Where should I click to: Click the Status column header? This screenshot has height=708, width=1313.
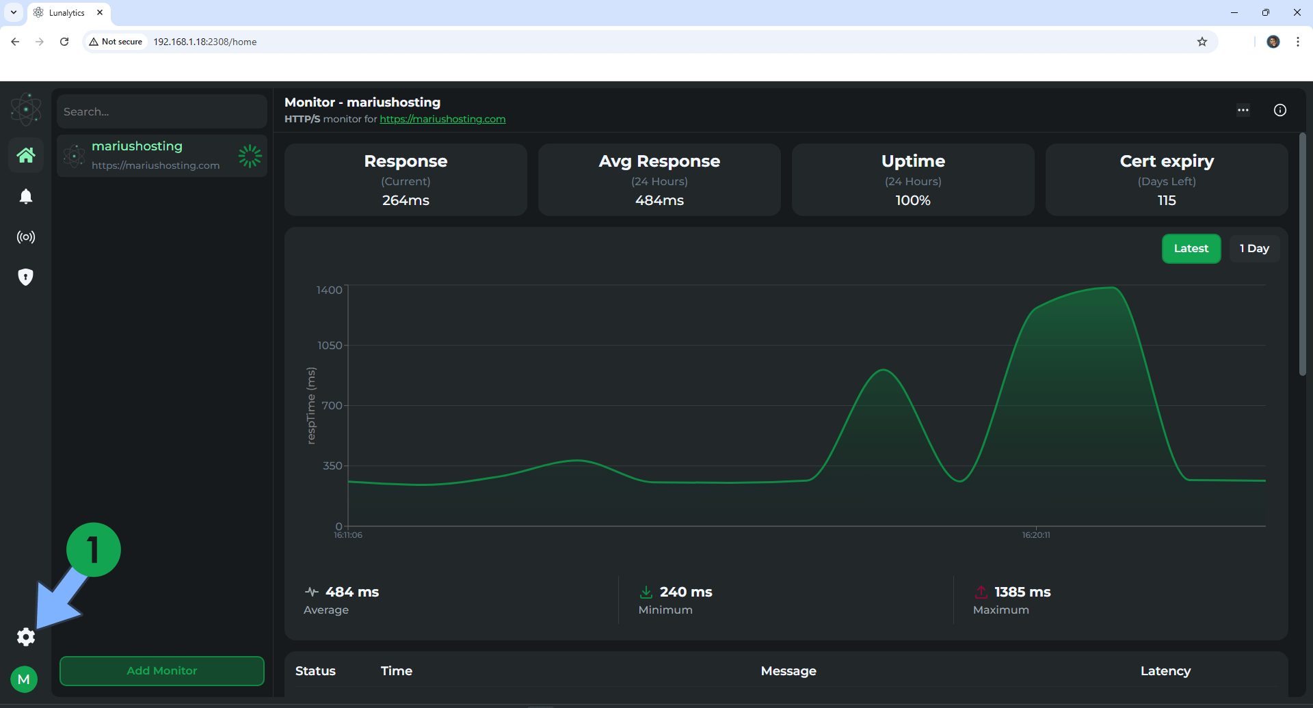pyautogui.click(x=315, y=671)
